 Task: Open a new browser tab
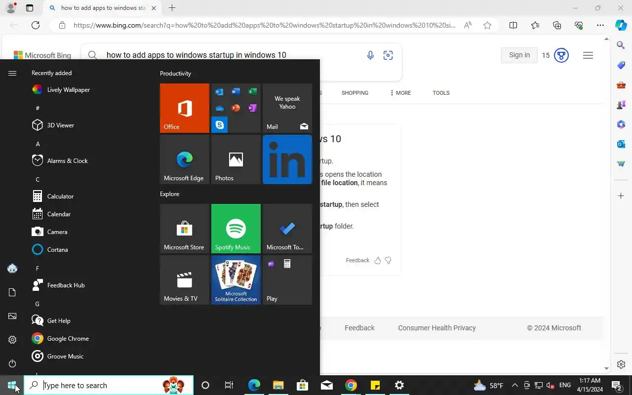(x=172, y=8)
